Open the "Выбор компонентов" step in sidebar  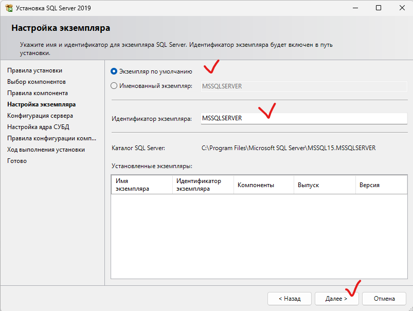pyautogui.click(x=37, y=82)
